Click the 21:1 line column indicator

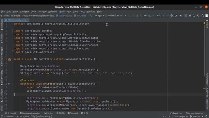(164, 117)
